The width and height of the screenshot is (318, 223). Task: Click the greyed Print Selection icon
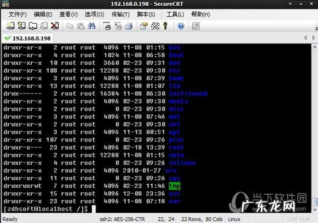click(x=118, y=26)
